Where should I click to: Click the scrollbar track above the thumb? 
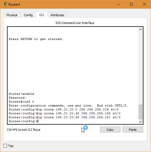(x=140, y=68)
